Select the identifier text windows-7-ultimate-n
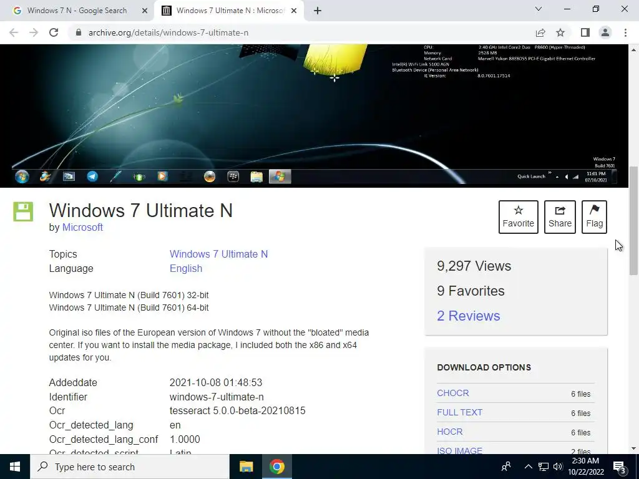This screenshot has height=479, width=639. [x=217, y=397]
